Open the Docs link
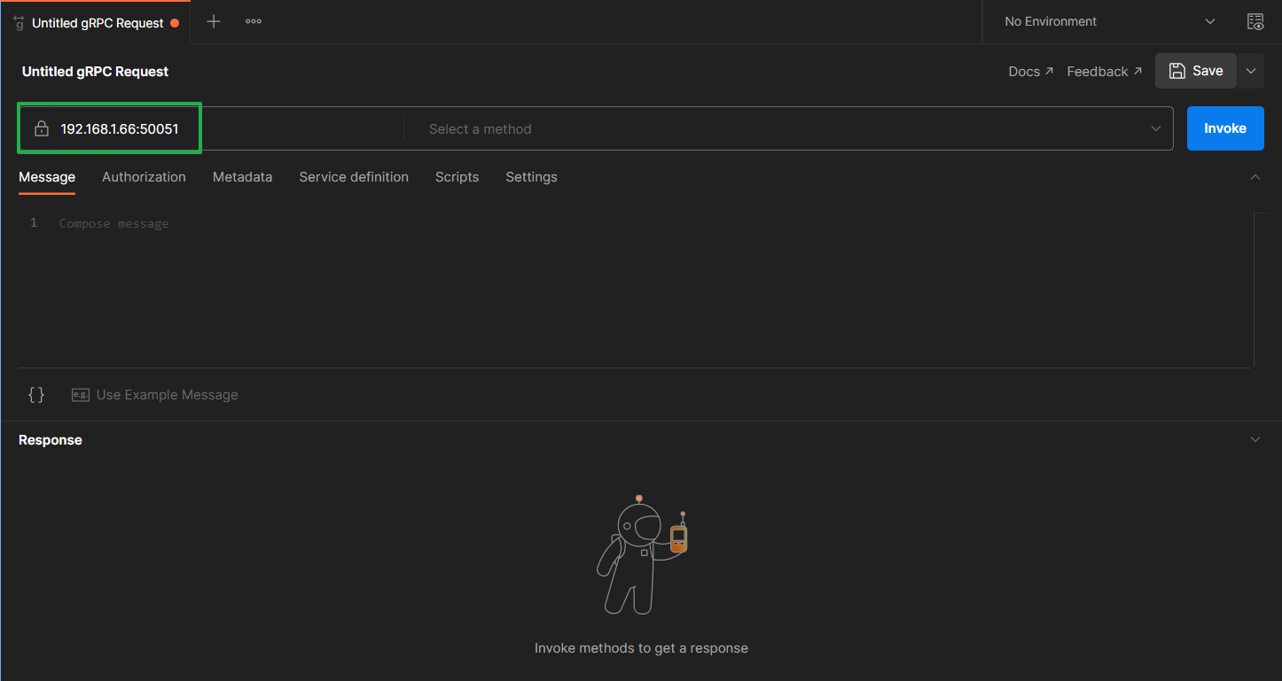 click(1030, 72)
